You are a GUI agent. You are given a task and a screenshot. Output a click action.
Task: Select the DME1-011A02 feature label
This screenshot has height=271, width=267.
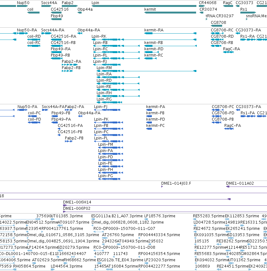(x=240, y=183)
